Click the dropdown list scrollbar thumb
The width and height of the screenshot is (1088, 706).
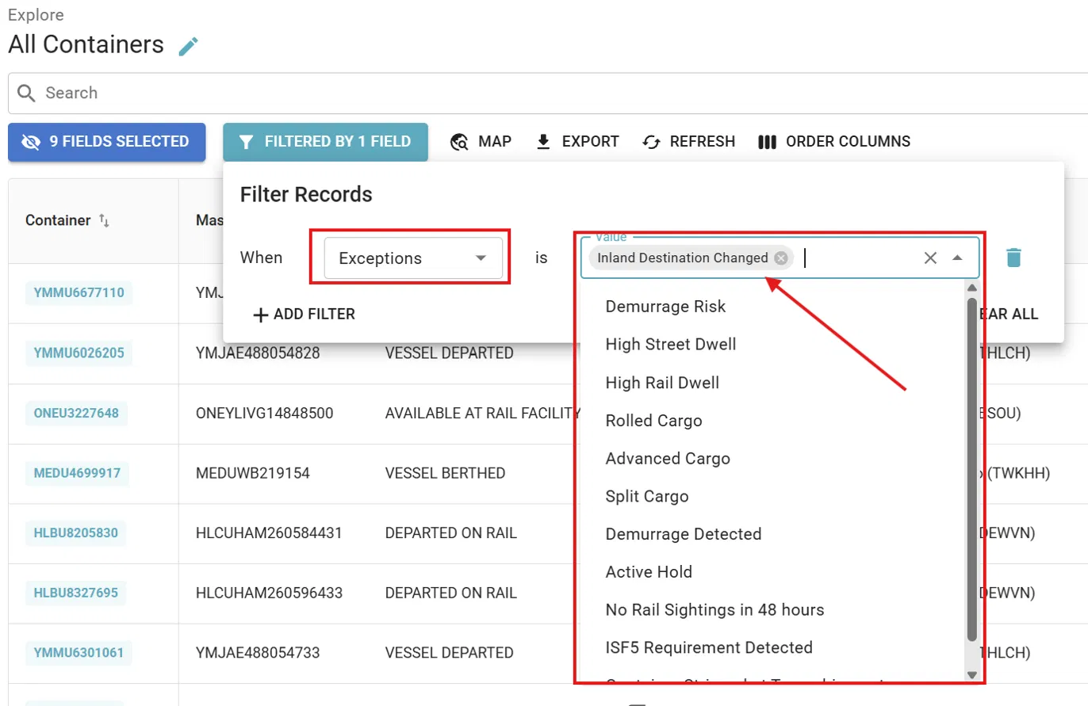click(x=972, y=469)
